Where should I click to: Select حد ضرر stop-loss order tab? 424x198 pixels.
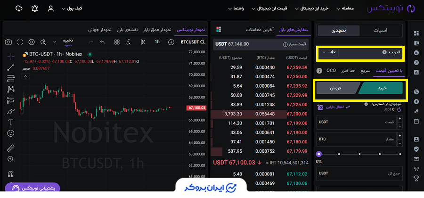click(x=348, y=71)
